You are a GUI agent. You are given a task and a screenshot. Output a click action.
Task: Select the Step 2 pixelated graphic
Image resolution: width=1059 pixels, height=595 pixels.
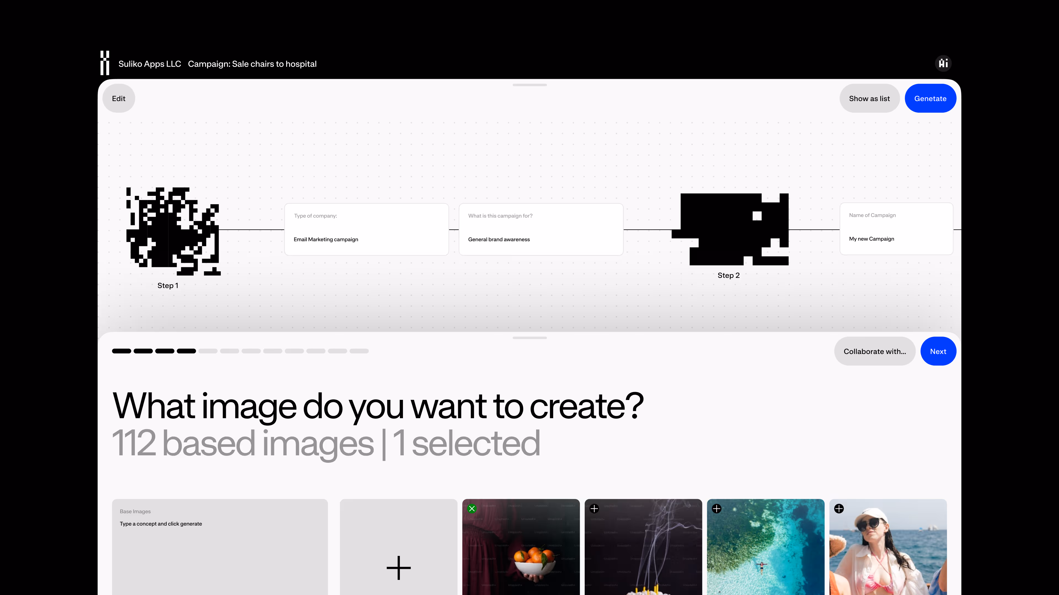(730, 229)
